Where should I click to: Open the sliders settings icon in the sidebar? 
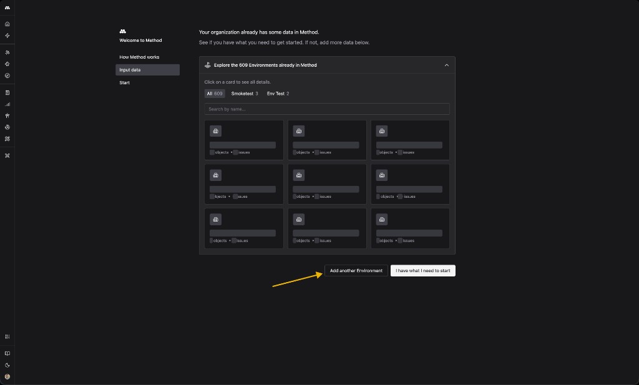[x=7, y=336]
